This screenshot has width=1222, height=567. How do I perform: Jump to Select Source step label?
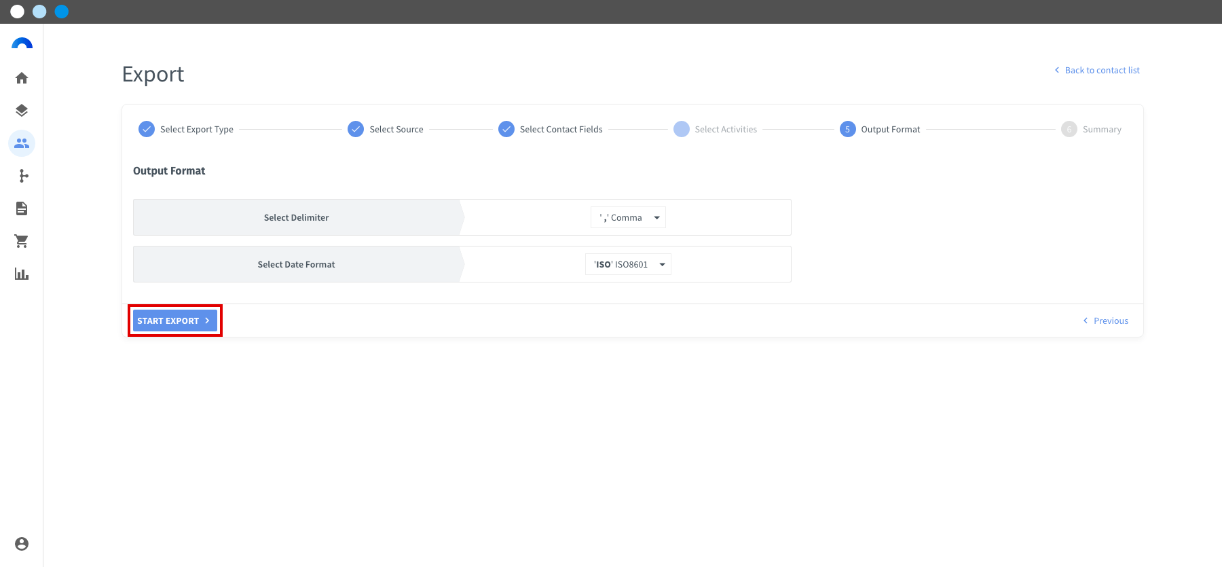coord(396,129)
